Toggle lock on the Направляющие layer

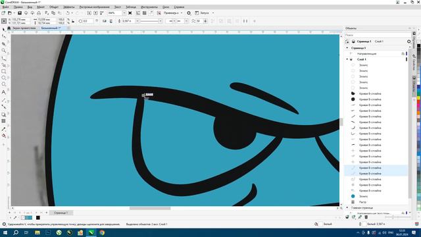[403, 54]
